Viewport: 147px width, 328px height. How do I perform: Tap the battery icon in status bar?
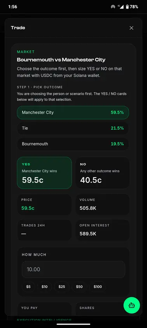pos(127,7)
